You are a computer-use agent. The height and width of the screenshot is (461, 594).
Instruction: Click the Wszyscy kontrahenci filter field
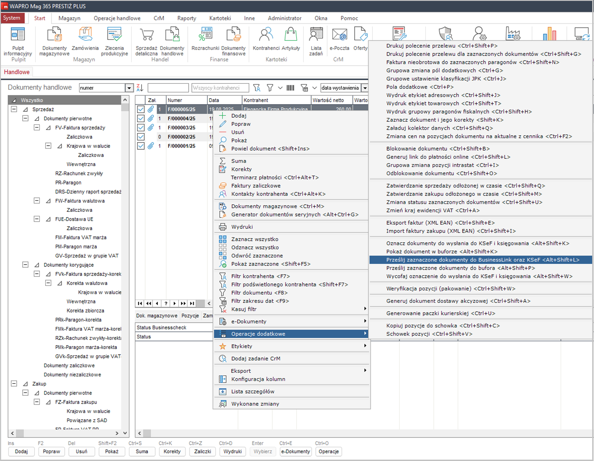point(220,88)
